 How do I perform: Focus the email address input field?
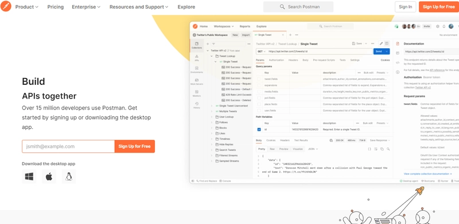coord(68,146)
